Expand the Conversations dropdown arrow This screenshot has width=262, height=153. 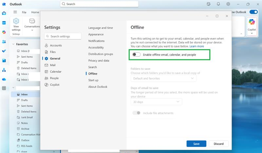[x=32, y=30]
